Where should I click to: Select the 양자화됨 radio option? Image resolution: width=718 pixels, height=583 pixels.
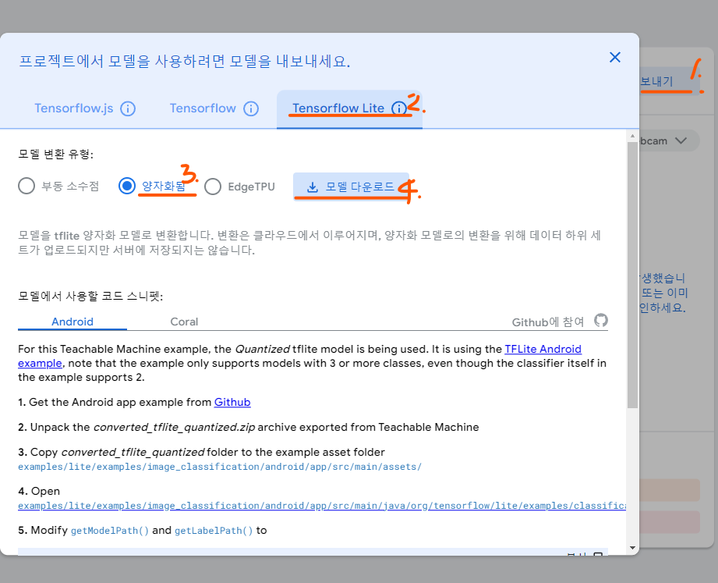(x=127, y=186)
